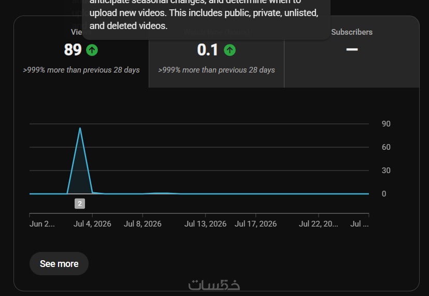This screenshot has height=296, width=429.
Task: Click the comparison text under 0.1
Action: point(217,70)
